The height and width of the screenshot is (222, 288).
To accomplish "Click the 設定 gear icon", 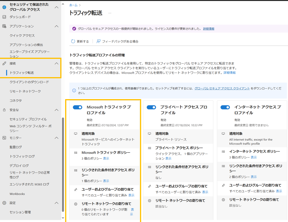I will 4,203.
